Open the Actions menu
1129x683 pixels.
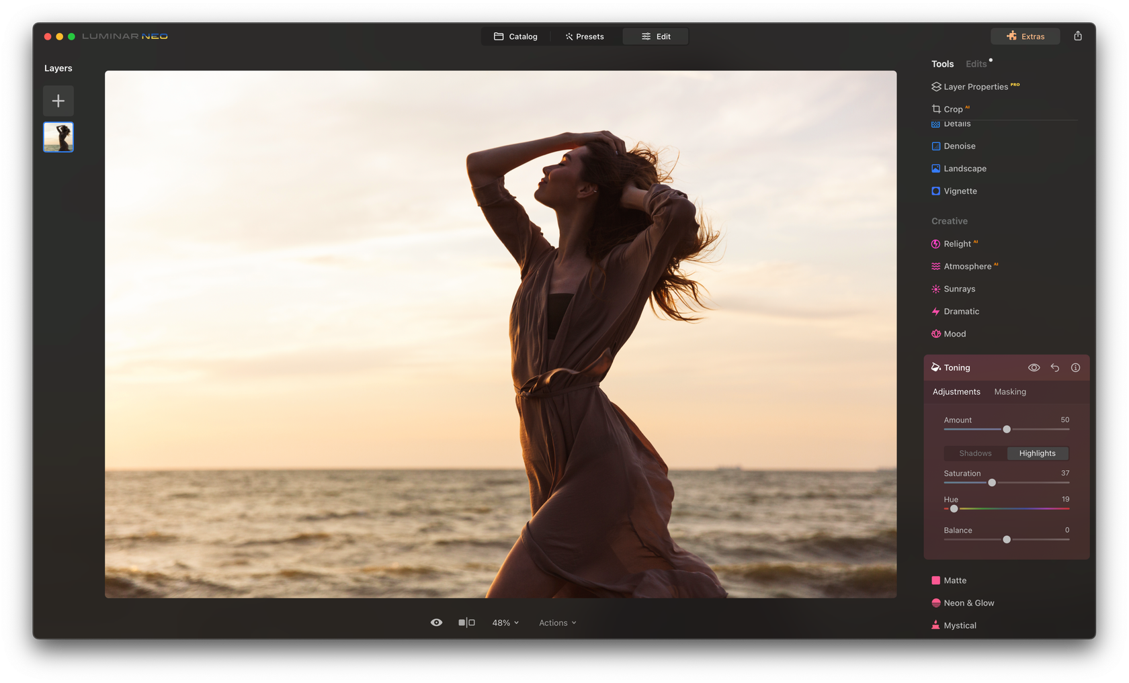[x=556, y=623]
